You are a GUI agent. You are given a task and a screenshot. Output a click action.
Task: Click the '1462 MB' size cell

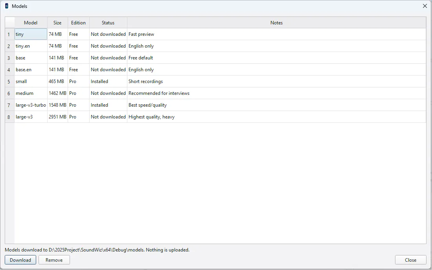pyautogui.click(x=57, y=93)
